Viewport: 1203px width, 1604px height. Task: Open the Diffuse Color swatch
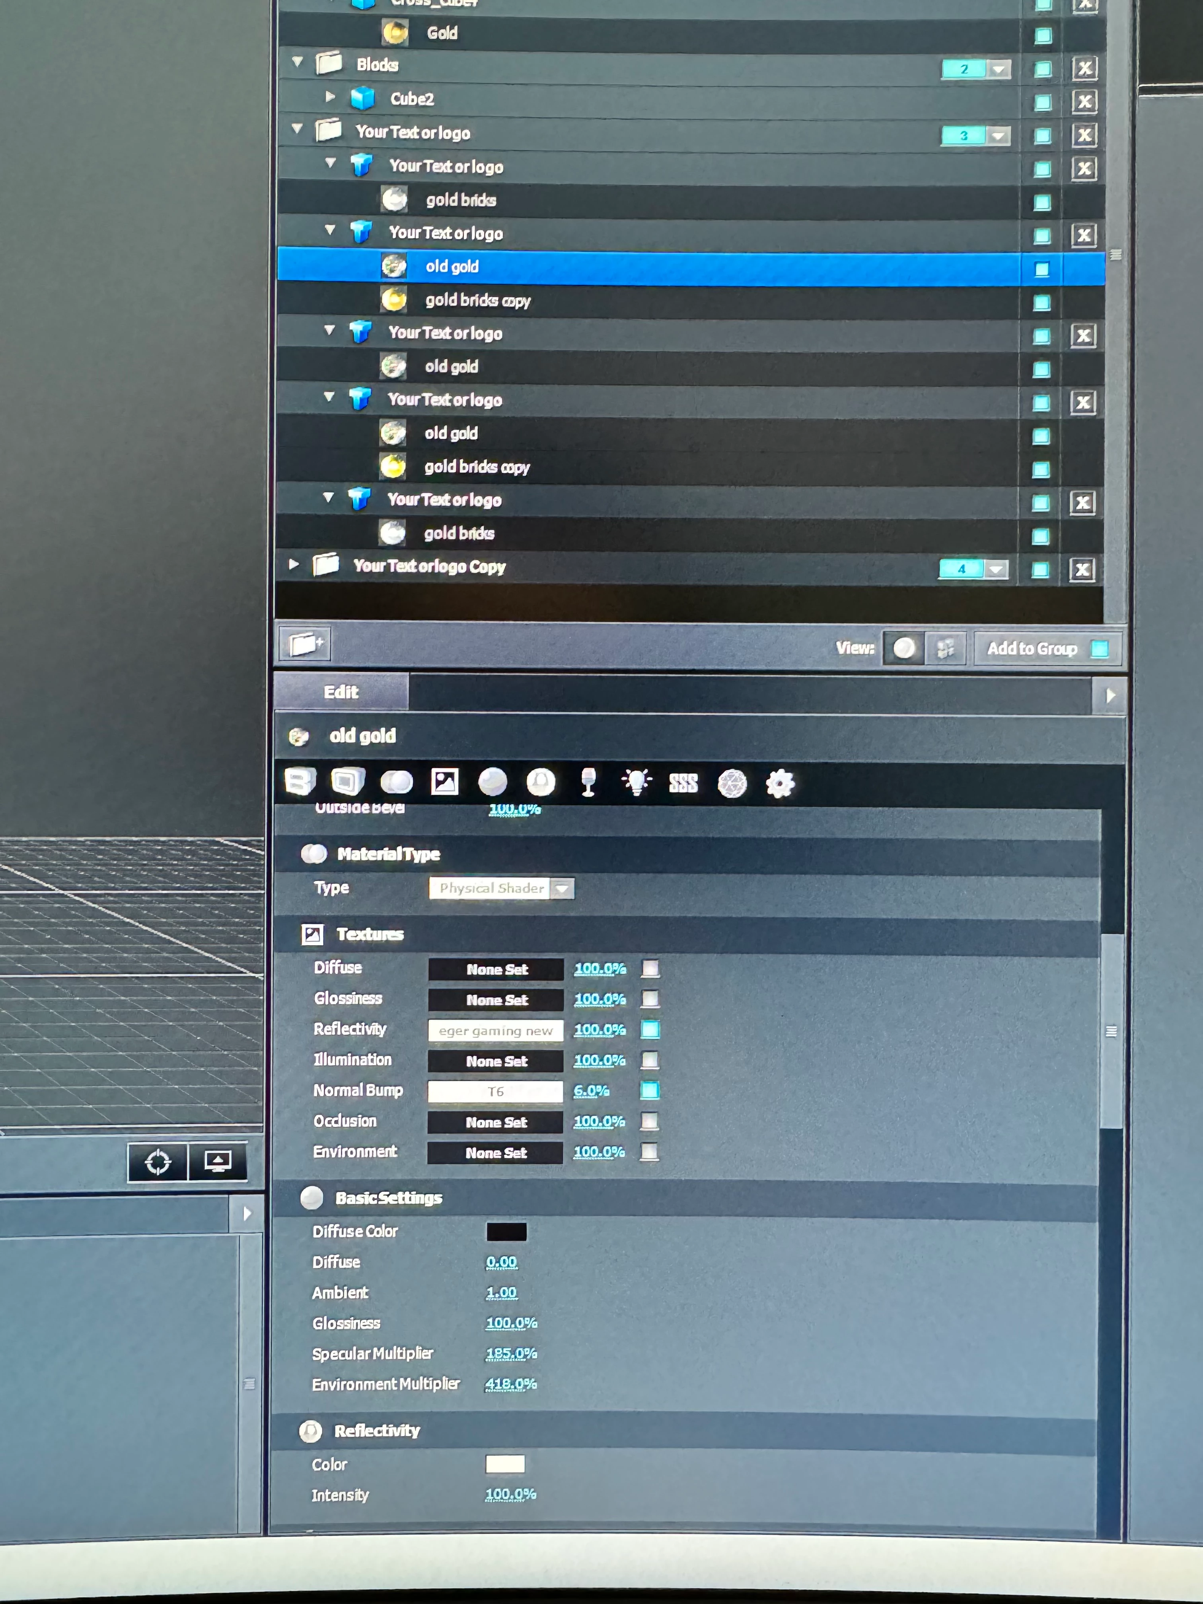click(x=506, y=1231)
